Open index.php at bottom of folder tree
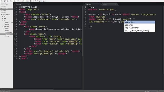The height and width of the screenshot is (92, 164). [x=6, y=36]
